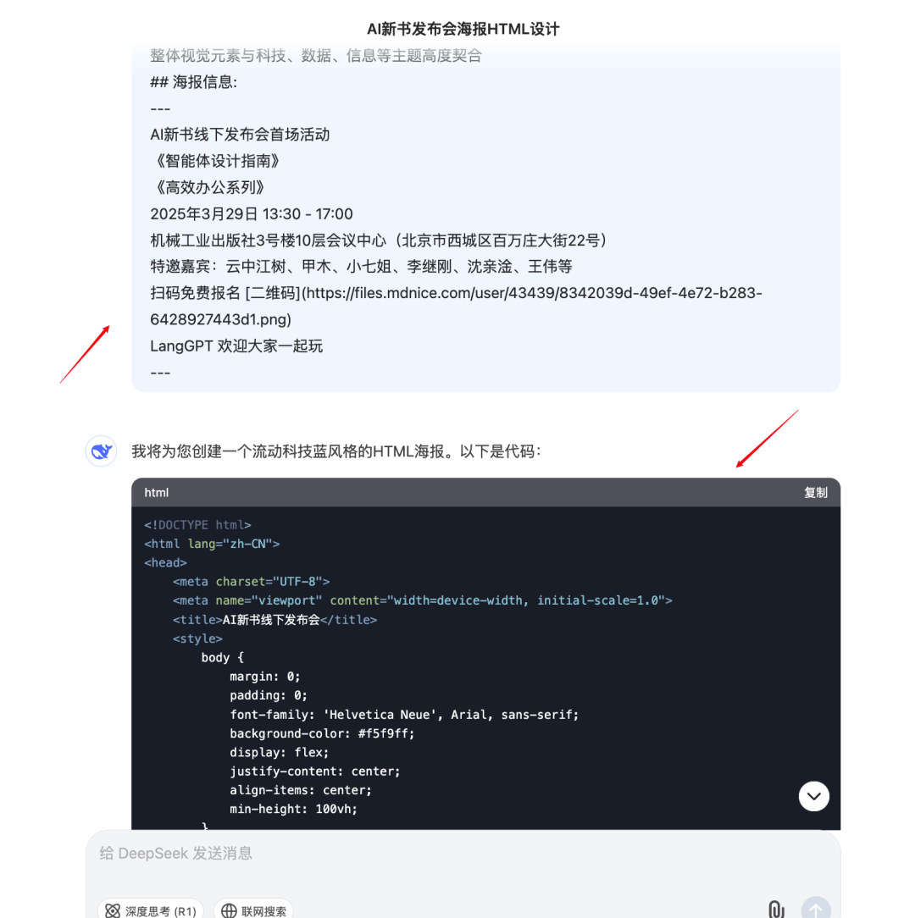Viewport: 915px width, 918px height.
Task: Toggle the 深度思考 (R1) mode
Action: click(151, 910)
